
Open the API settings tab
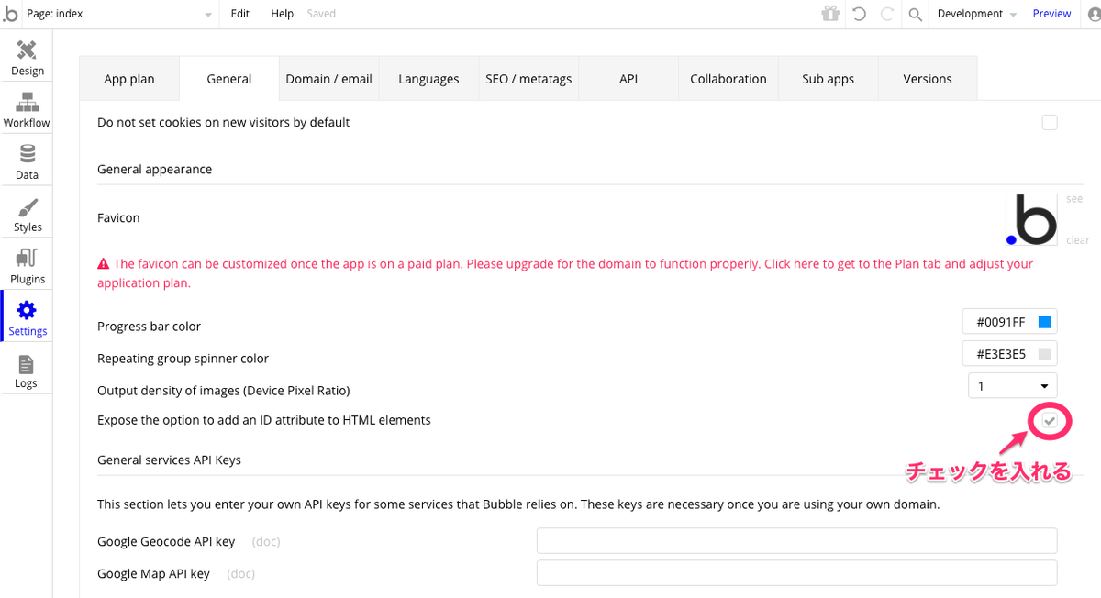[628, 79]
